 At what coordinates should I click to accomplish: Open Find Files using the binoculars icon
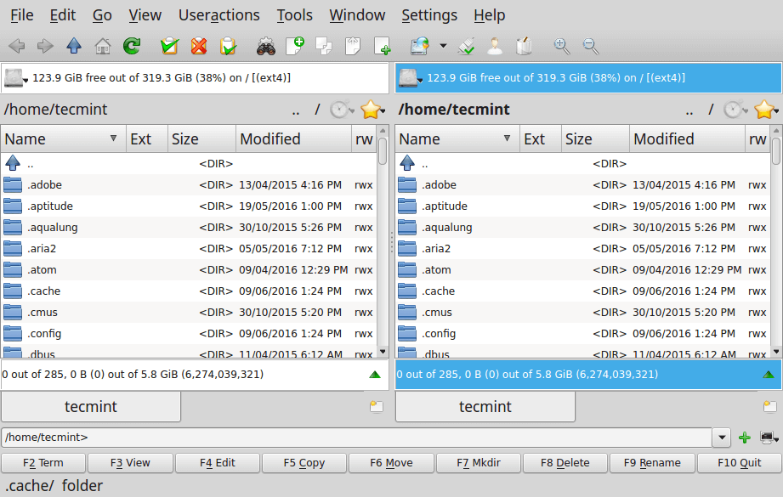click(x=265, y=46)
